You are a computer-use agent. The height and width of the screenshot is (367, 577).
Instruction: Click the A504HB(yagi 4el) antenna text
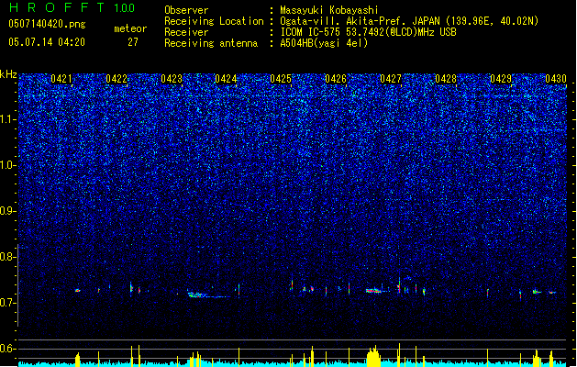click(324, 43)
